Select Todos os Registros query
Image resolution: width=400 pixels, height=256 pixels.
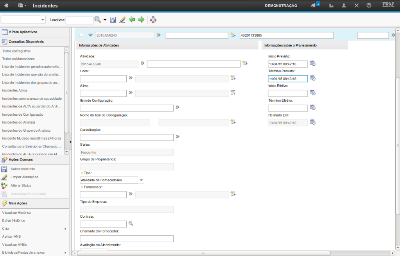[x=16, y=51]
